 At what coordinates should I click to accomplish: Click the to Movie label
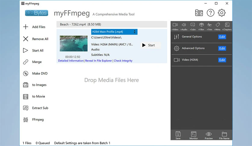[39, 97]
